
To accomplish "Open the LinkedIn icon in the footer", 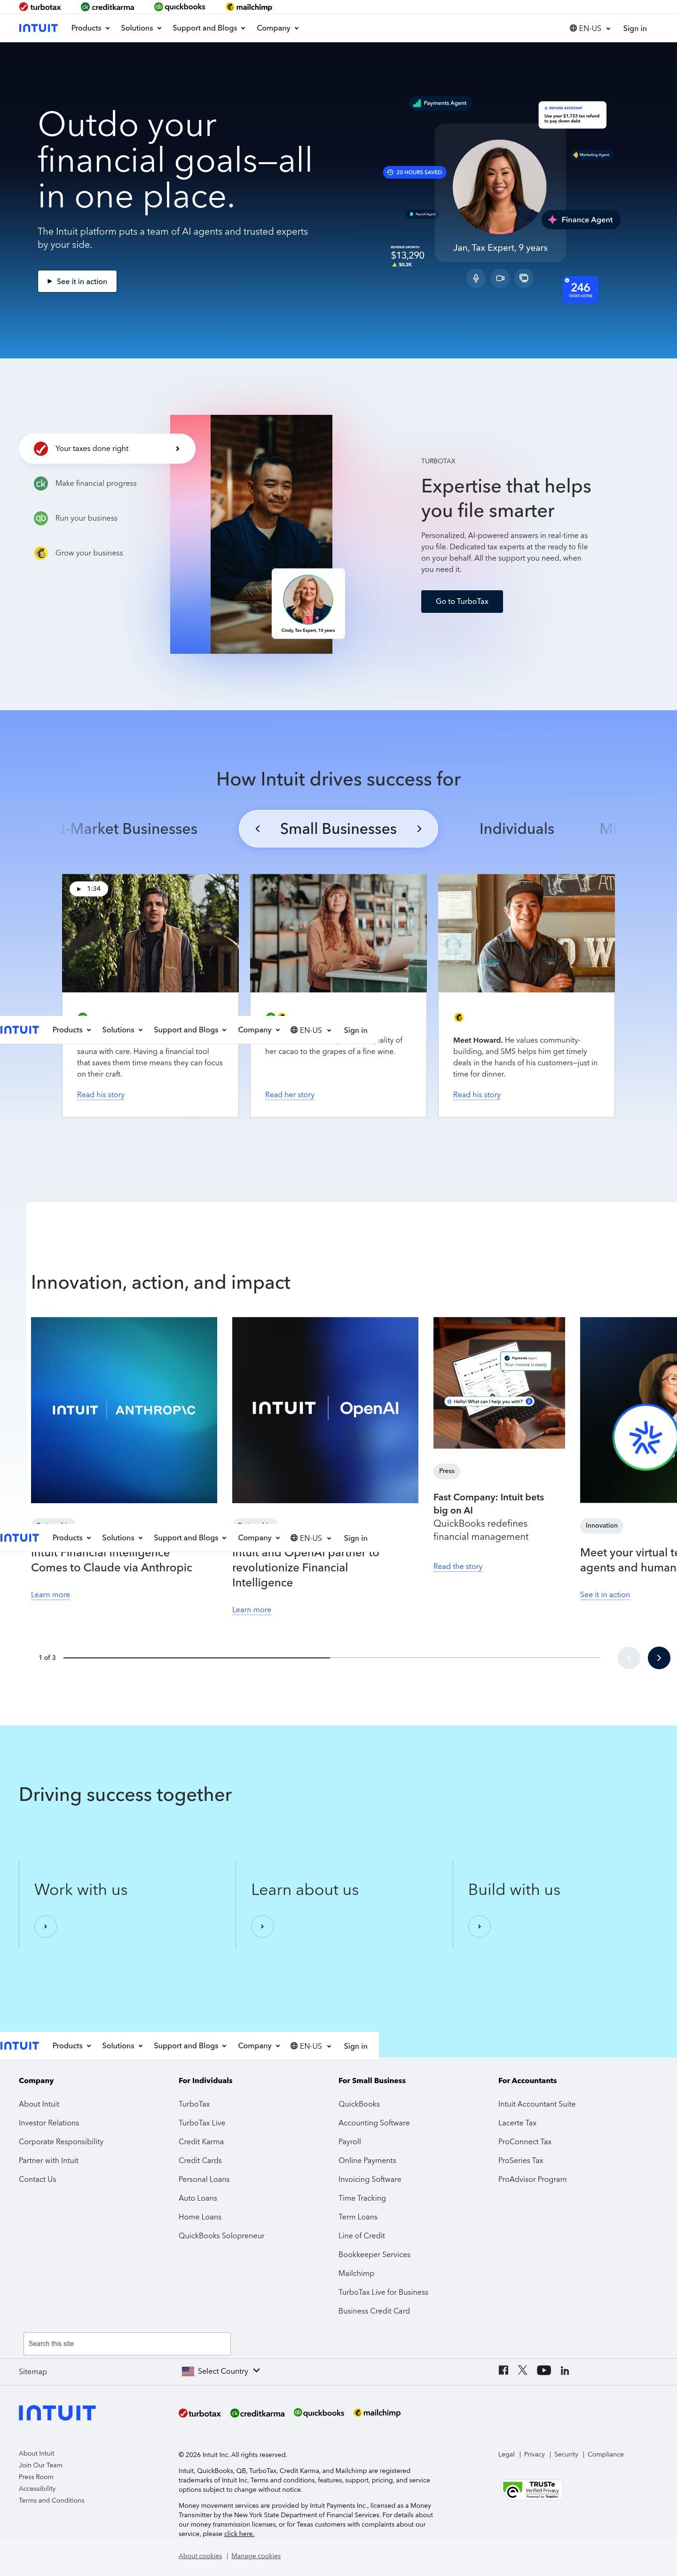I will coord(565,2370).
